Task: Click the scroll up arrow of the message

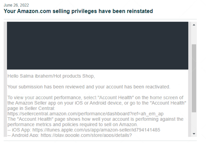Action: pyautogui.click(x=194, y=25)
